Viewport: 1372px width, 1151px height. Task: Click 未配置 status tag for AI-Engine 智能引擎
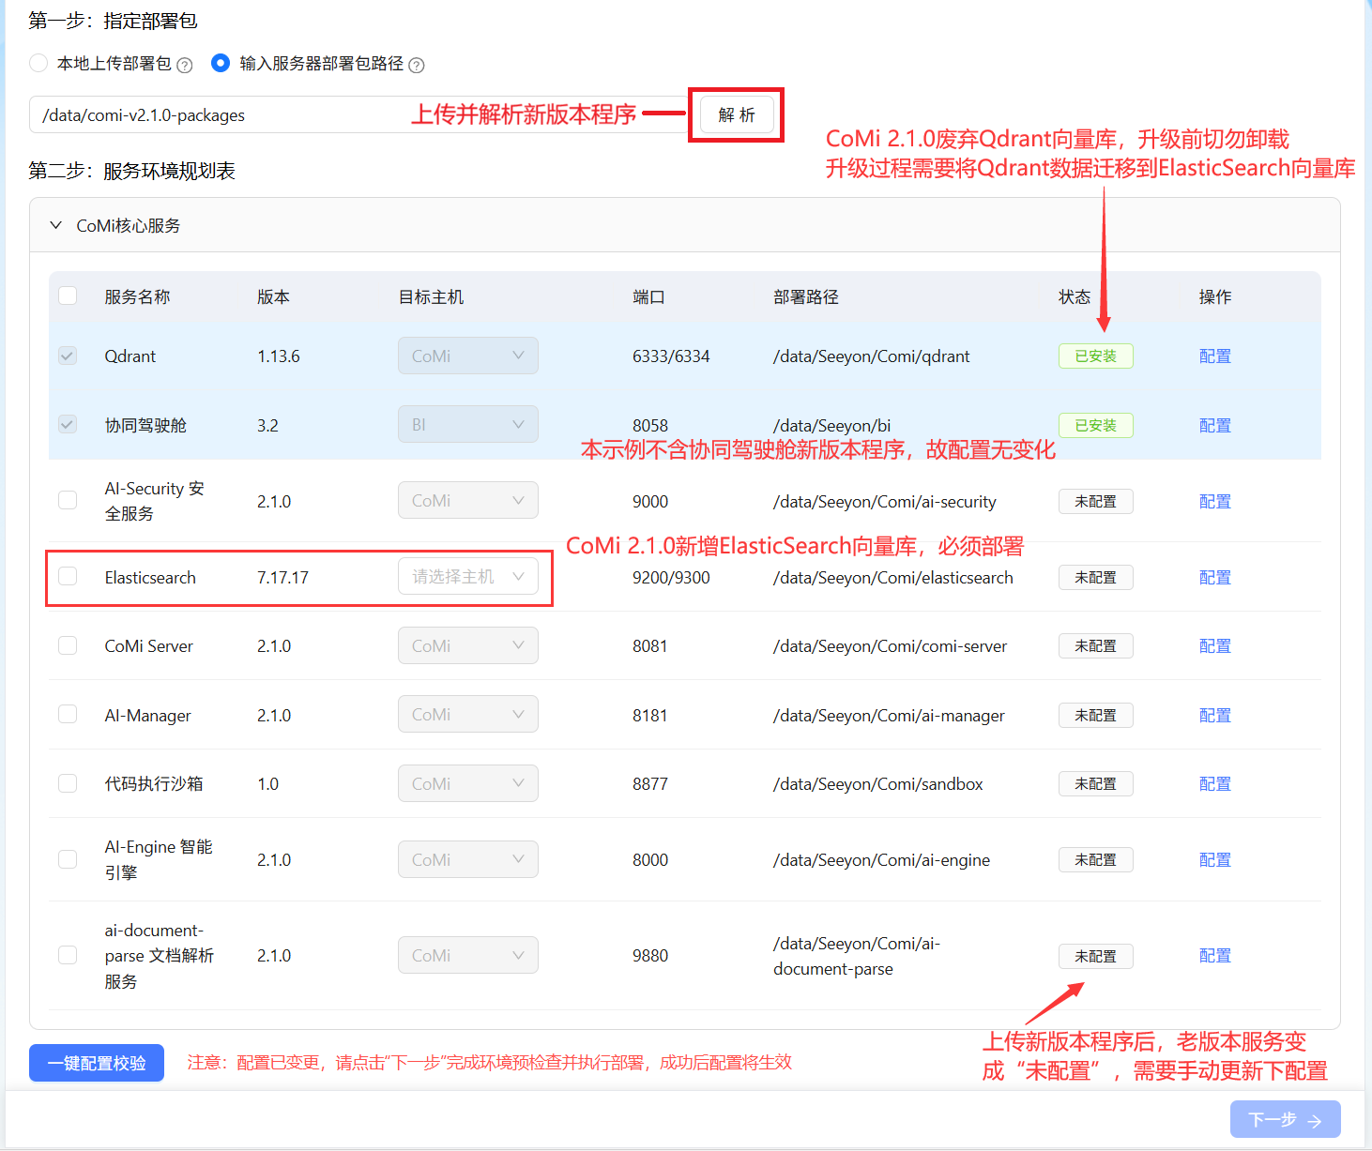1096,860
